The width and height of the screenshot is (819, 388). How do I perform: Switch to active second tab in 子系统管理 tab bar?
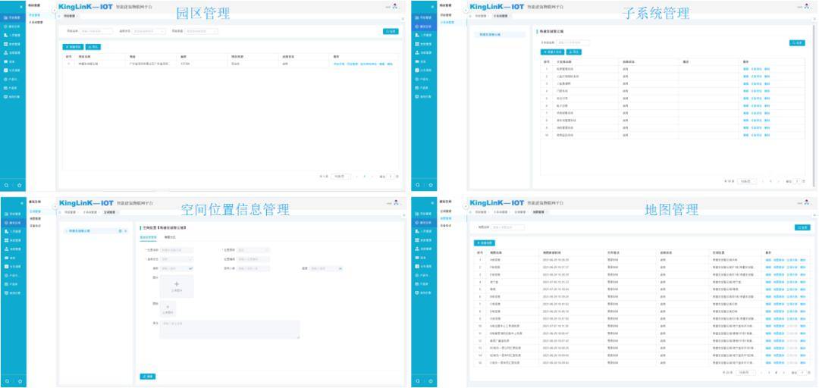(503, 16)
